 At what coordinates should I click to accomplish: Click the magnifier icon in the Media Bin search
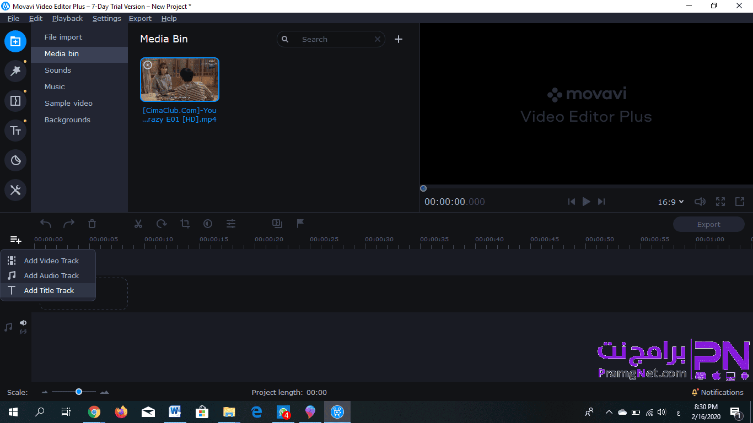tap(285, 39)
